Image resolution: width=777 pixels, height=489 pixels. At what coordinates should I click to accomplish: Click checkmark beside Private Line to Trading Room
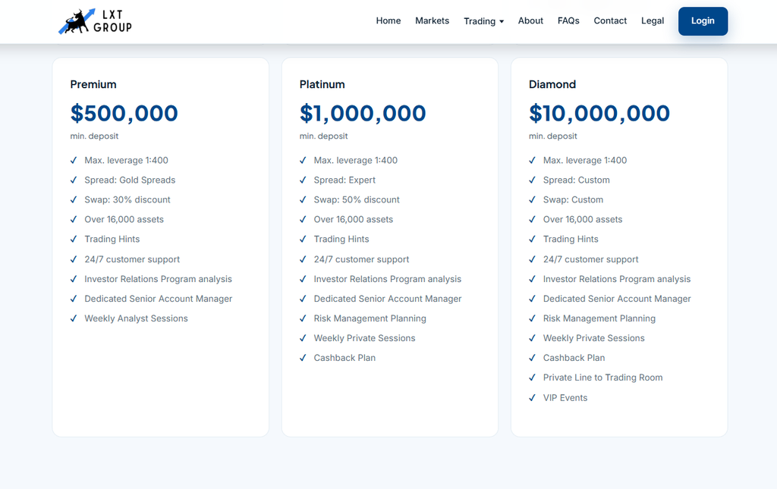point(533,378)
